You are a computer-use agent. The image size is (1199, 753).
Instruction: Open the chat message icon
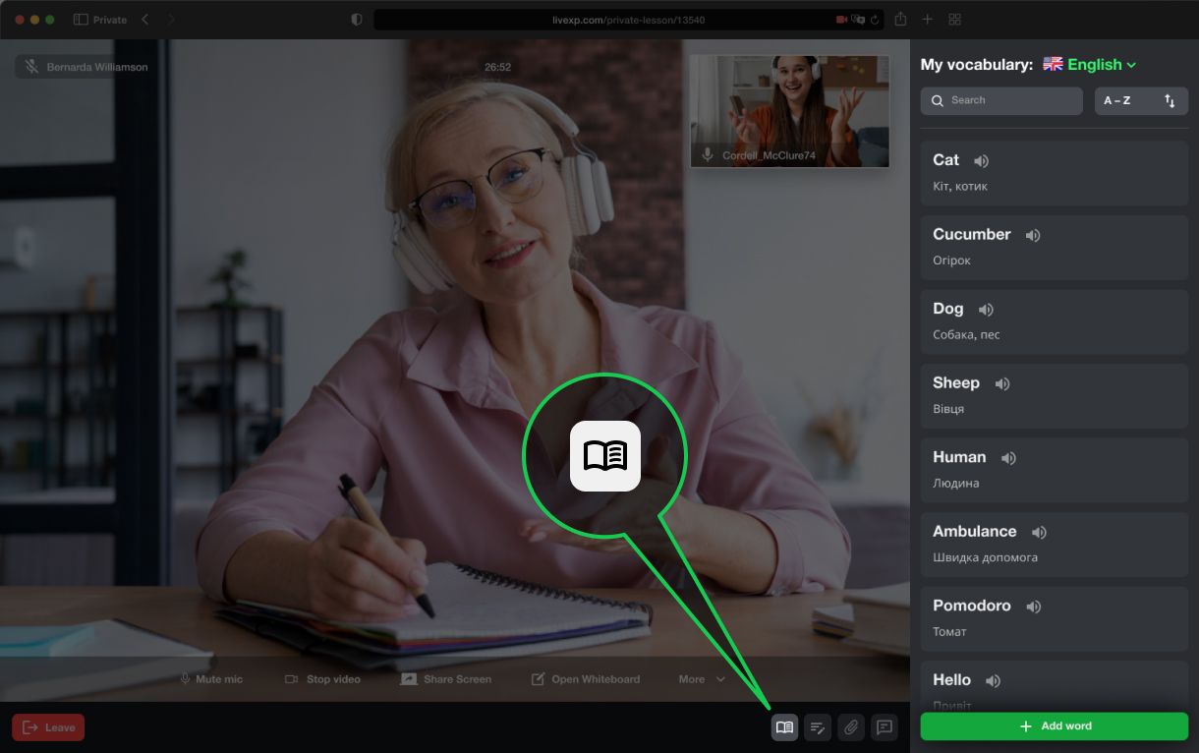[884, 727]
